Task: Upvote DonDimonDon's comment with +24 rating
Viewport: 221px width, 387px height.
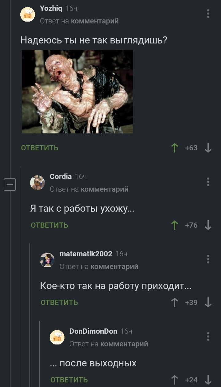Action: point(175,380)
